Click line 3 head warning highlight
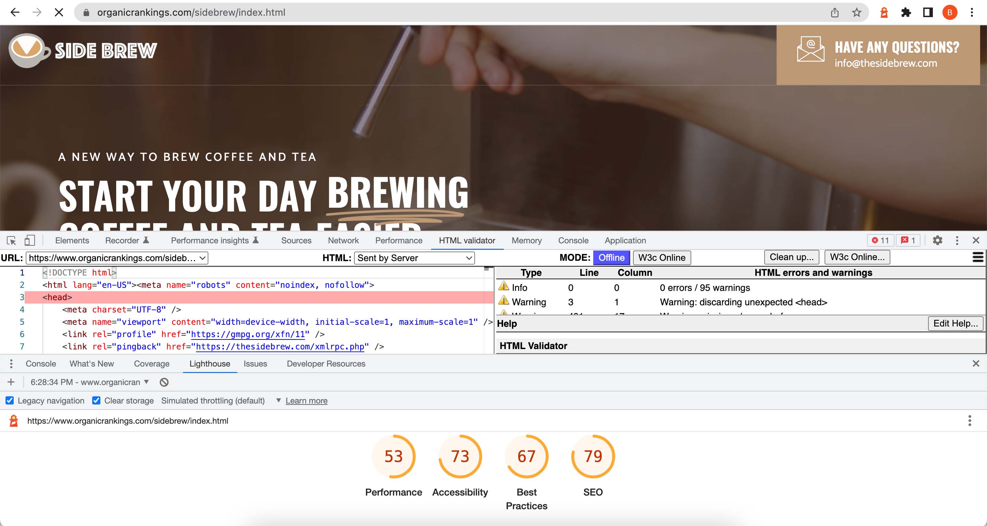The height and width of the screenshot is (526, 987). 57,297
